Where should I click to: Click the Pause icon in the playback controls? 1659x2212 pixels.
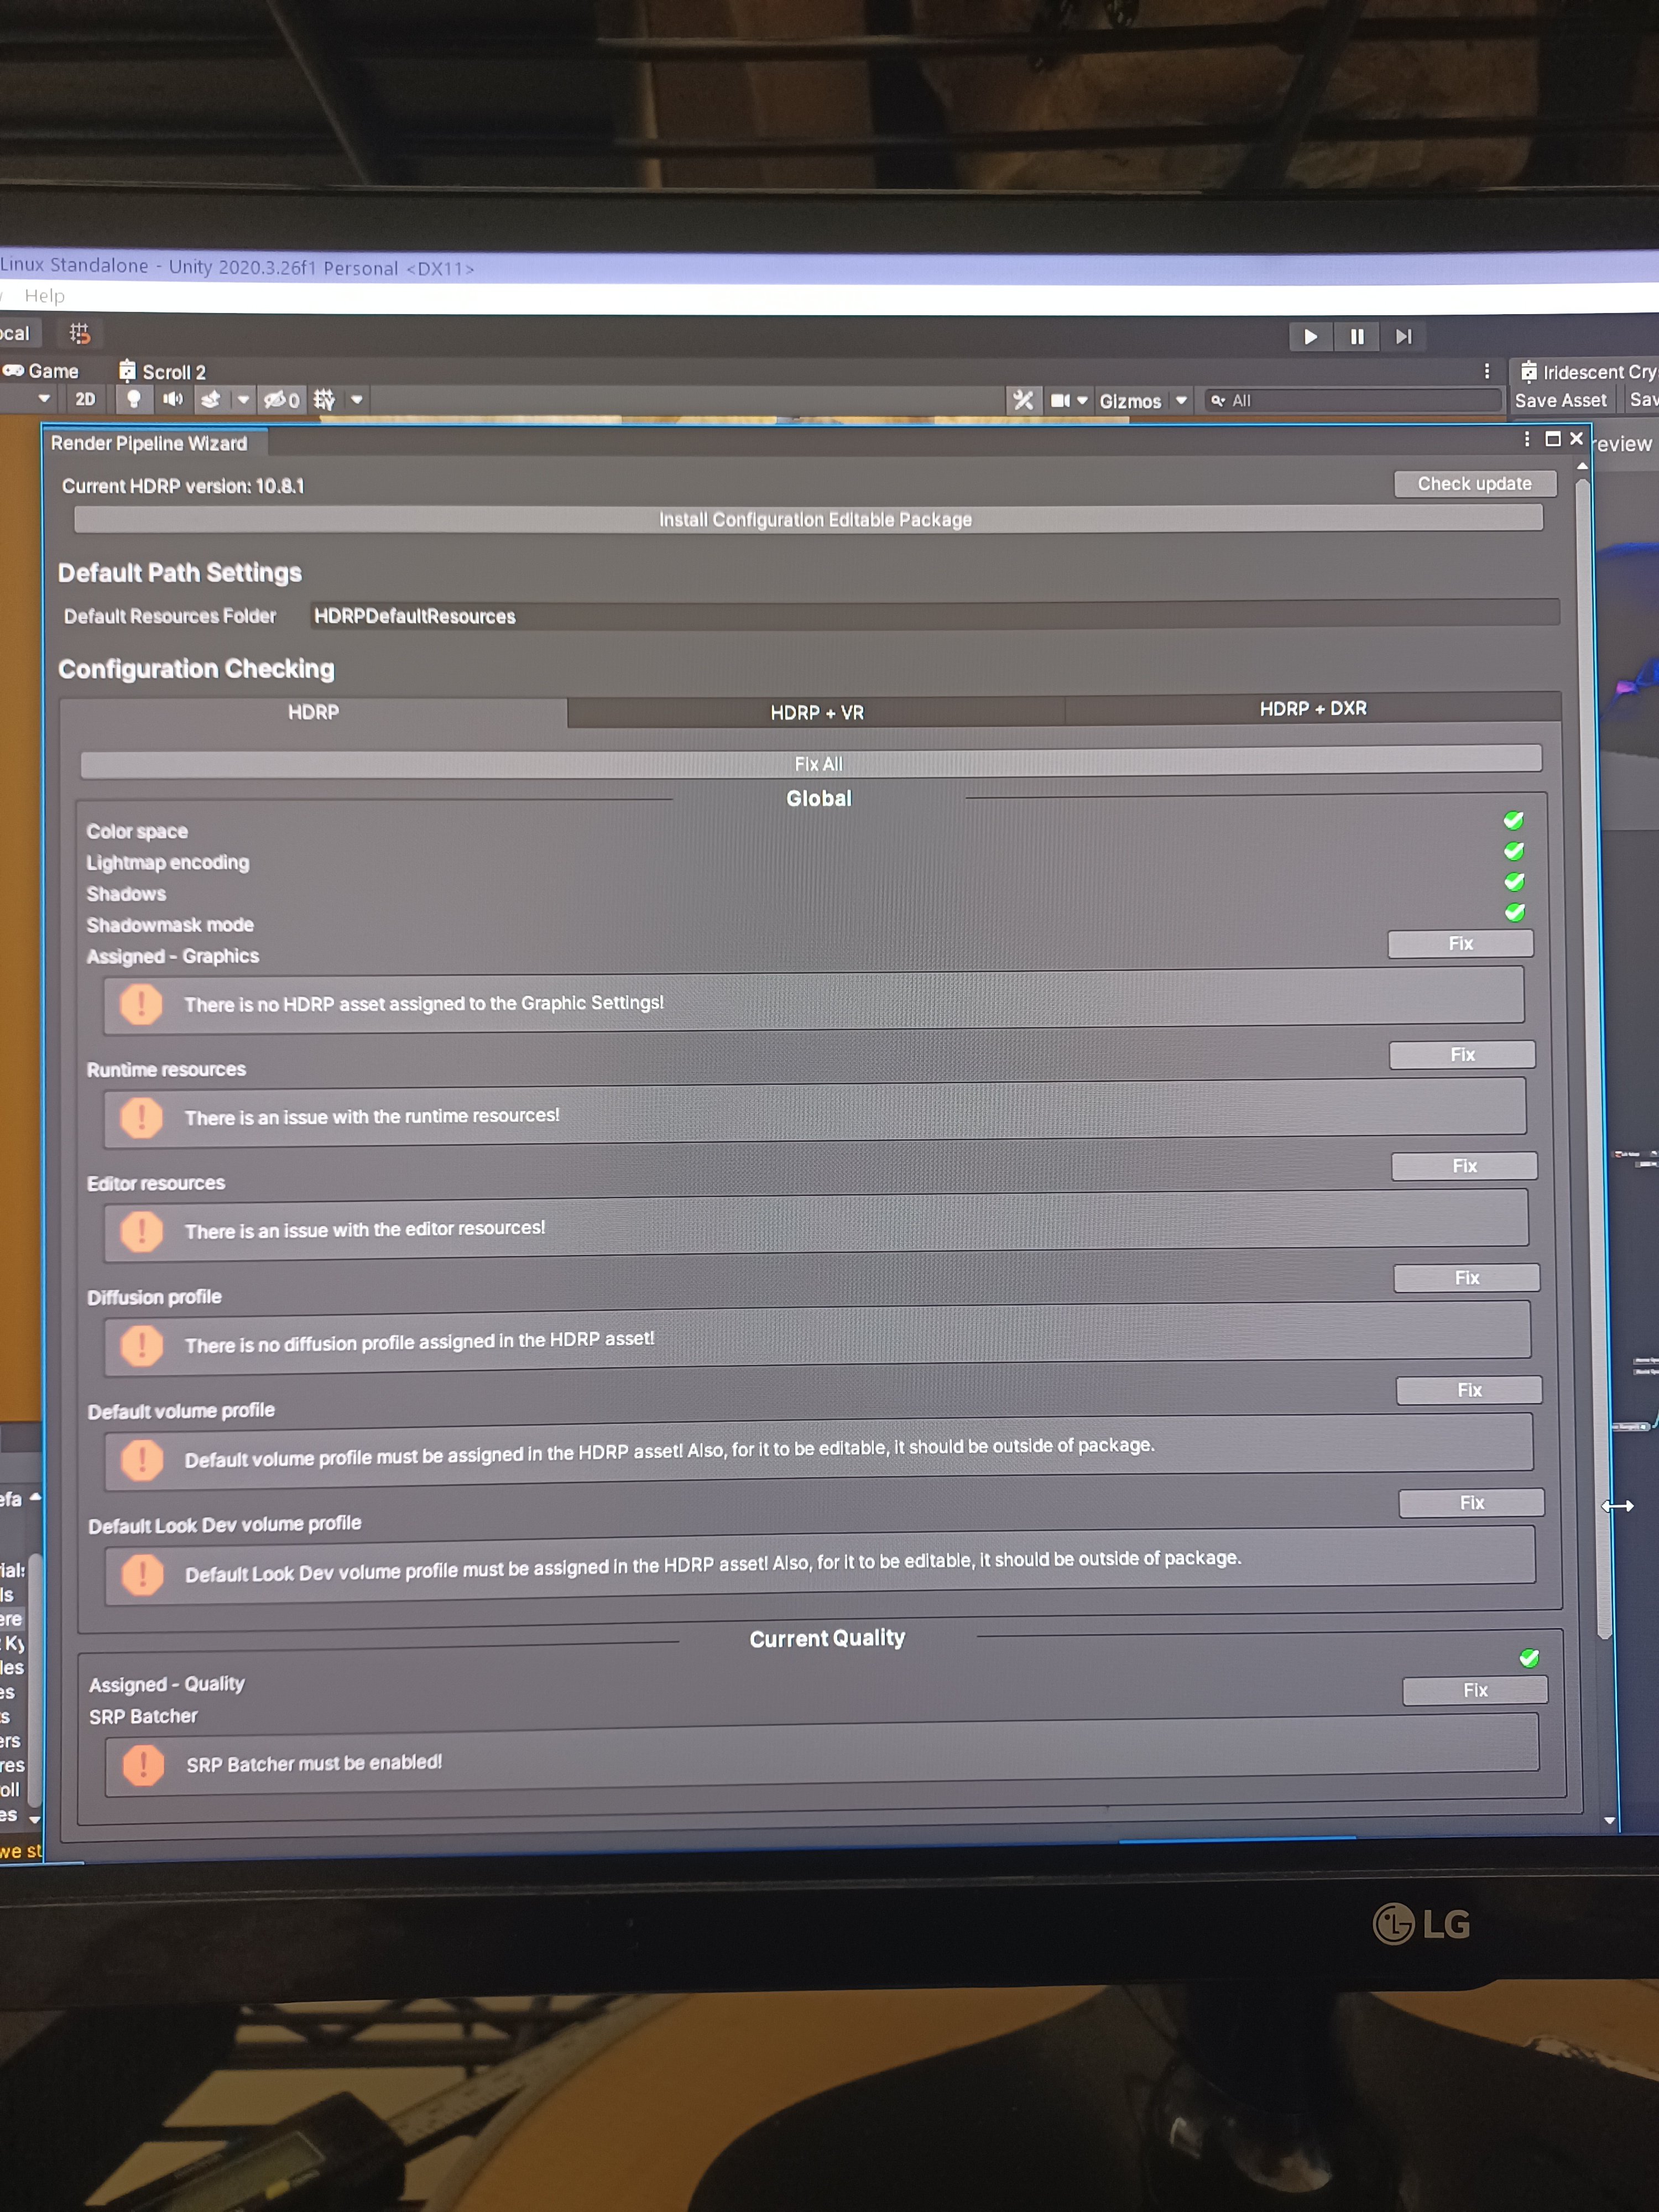1356,336
